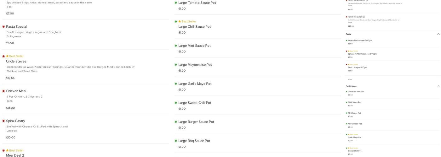
Task: Click the Best Seller star above Beef Lasagne 500gm
Action: click(349, 65)
